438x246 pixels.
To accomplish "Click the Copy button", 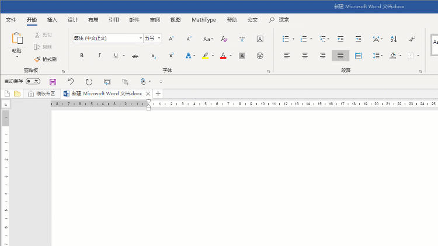I will (43, 47).
